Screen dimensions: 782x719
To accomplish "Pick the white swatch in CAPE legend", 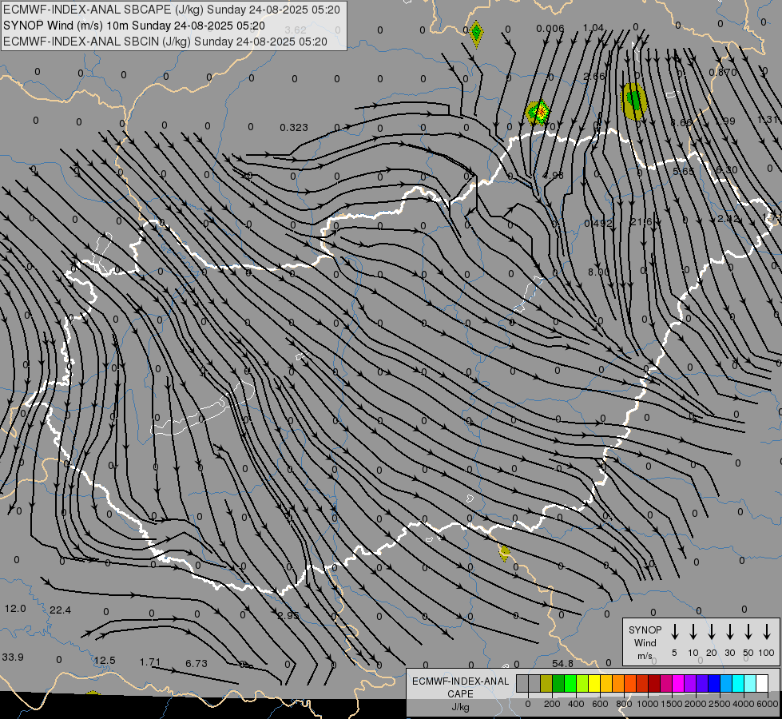I will pyautogui.click(x=761, y=684).
